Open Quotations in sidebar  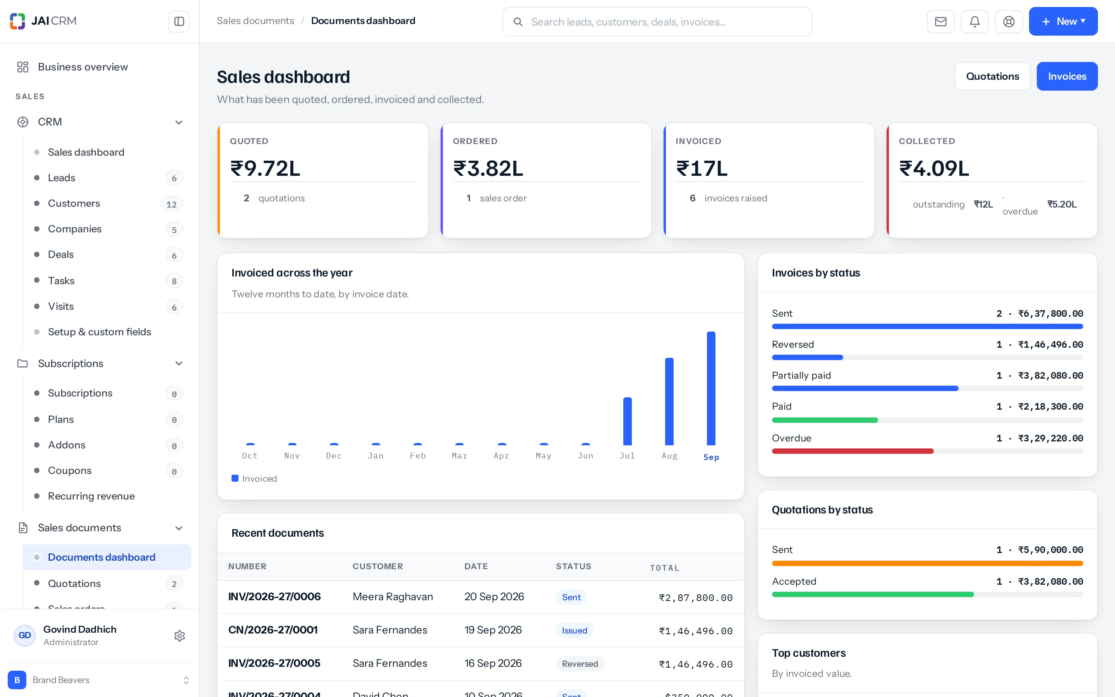(107, 583)
